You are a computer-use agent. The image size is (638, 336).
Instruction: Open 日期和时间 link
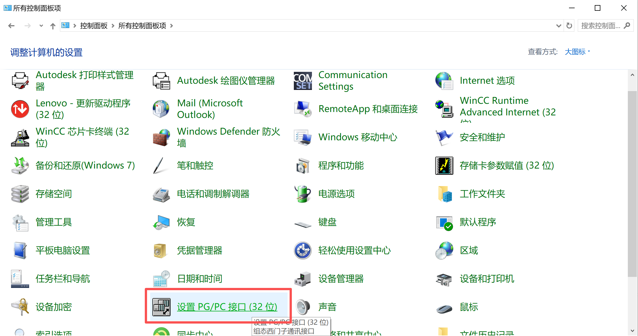click(200, 279)
